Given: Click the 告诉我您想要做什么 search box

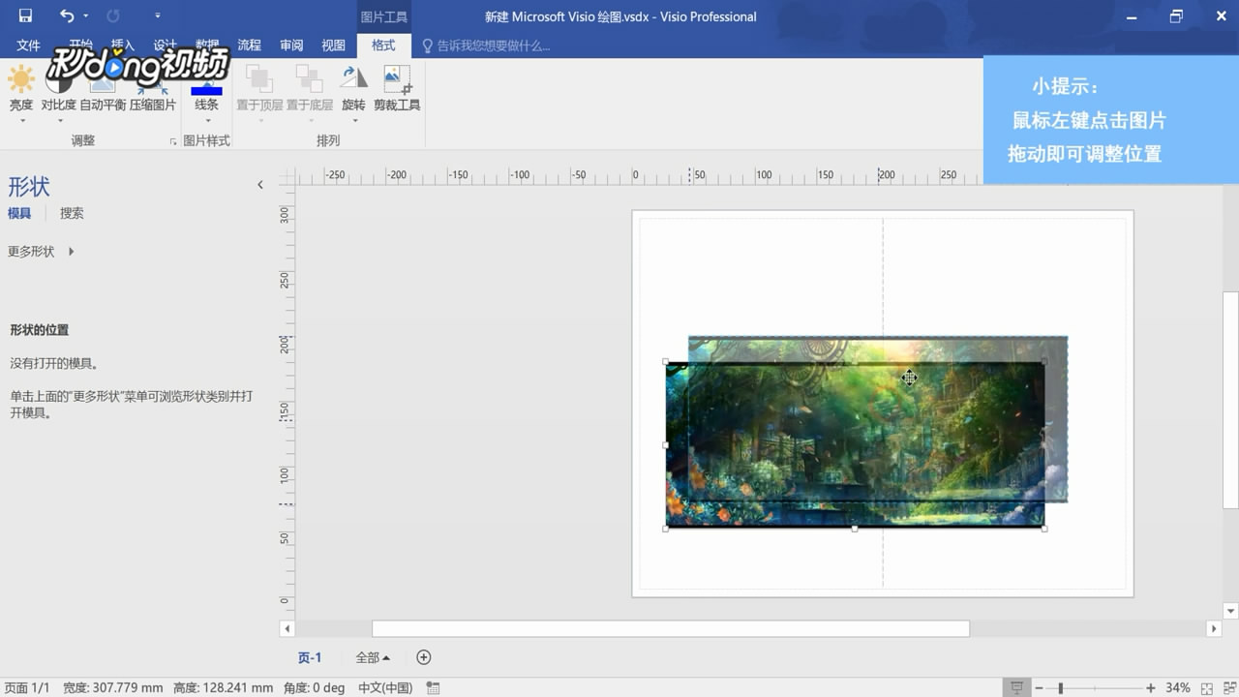Looking at the screenshot, I should click(493, 45).
